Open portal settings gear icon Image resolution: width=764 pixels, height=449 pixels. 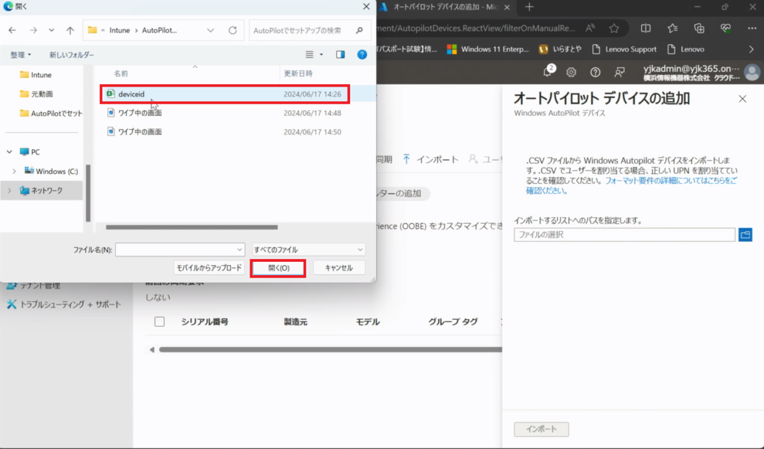(x=572, y=72)
